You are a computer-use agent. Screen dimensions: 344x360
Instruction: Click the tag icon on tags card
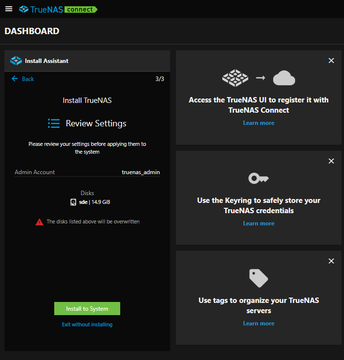[x=258, y=279]
